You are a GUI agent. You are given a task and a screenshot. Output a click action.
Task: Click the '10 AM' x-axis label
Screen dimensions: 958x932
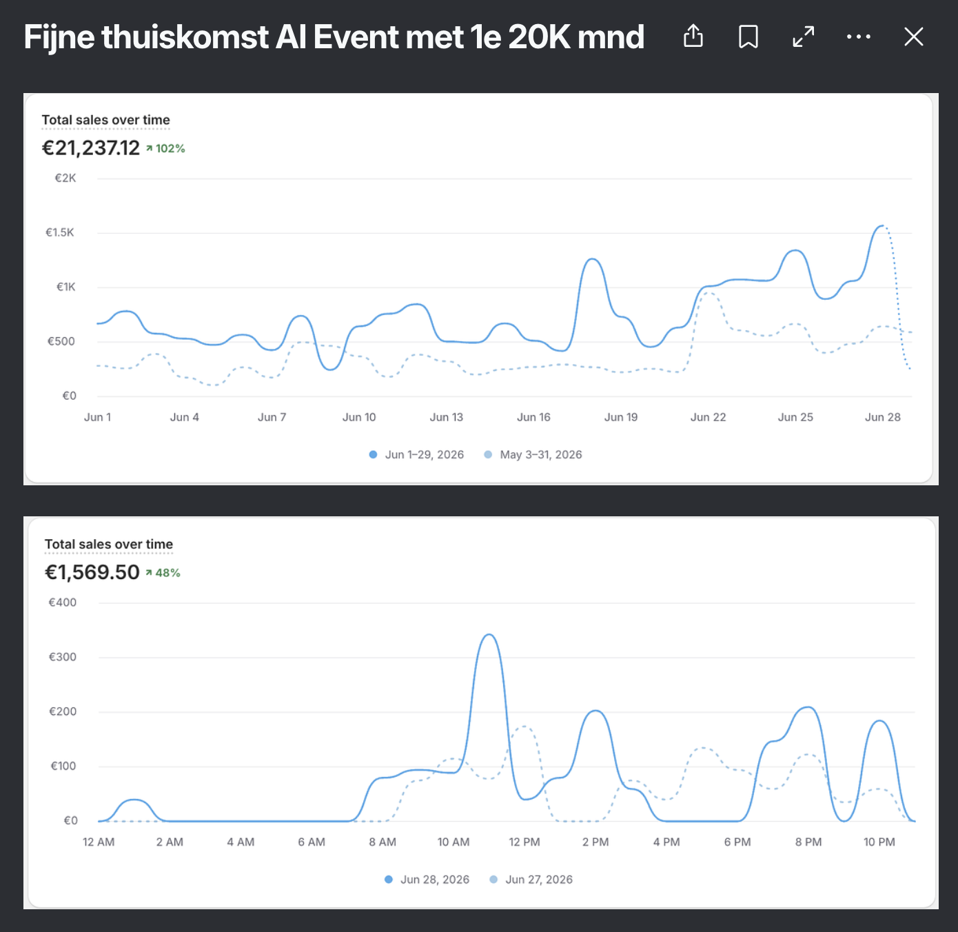click(453, 842)
